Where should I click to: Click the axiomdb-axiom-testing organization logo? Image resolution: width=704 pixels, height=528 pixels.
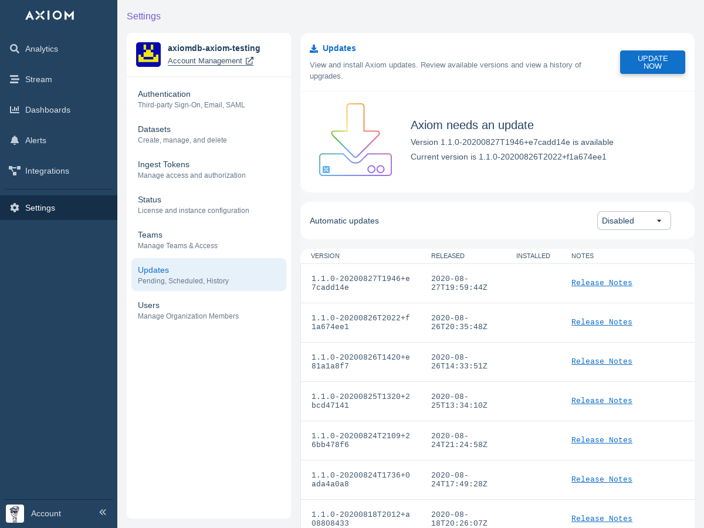(x=148, y=55)
